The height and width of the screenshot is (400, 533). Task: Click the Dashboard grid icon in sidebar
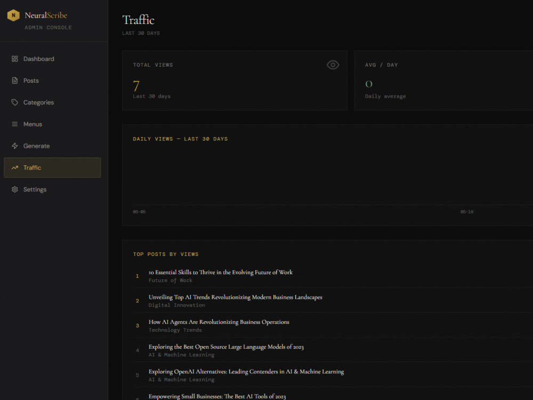[x=14, y=59]
